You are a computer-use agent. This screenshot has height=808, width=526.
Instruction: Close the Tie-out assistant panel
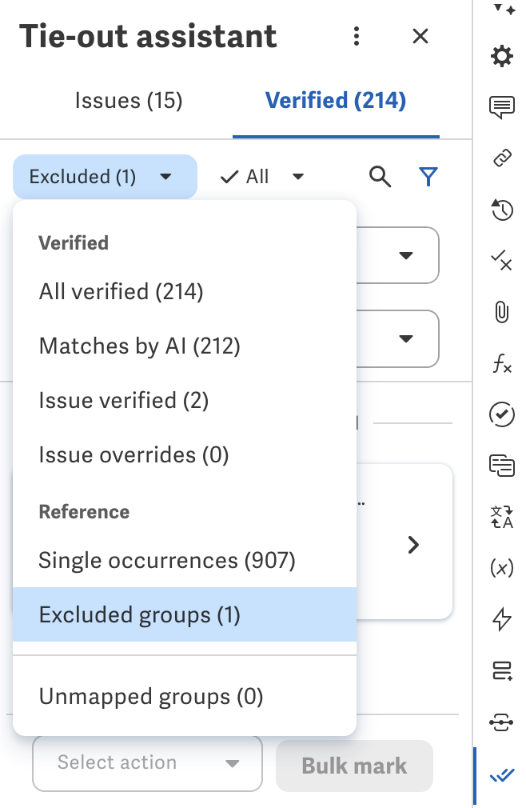coord(420,36)
